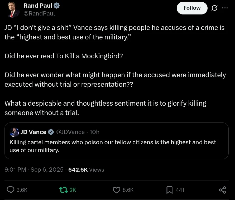Screen dimensions: 235x200
Task: Open the quoted post's 10h timestamp
Action: [94, 132]
